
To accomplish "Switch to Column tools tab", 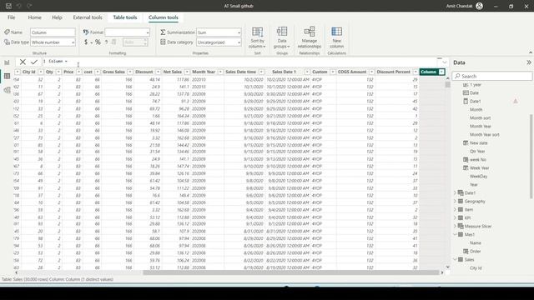I will pyautogui.click(x=164, y=17).
